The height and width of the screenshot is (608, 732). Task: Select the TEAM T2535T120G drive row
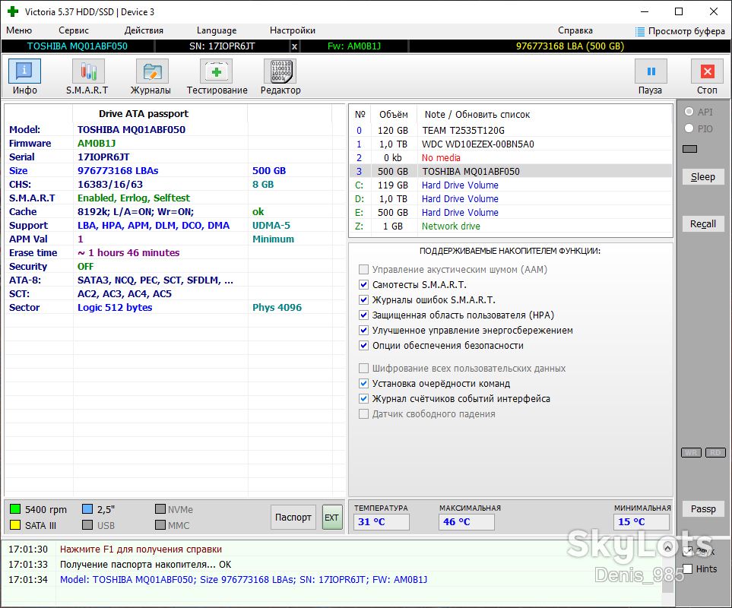point(511,131)
